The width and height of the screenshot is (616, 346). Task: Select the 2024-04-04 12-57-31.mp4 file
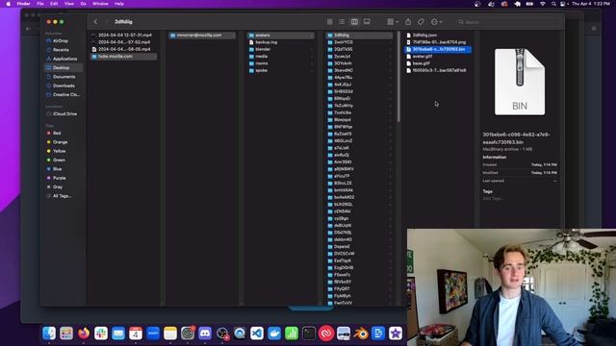click(x=124, y=36)
